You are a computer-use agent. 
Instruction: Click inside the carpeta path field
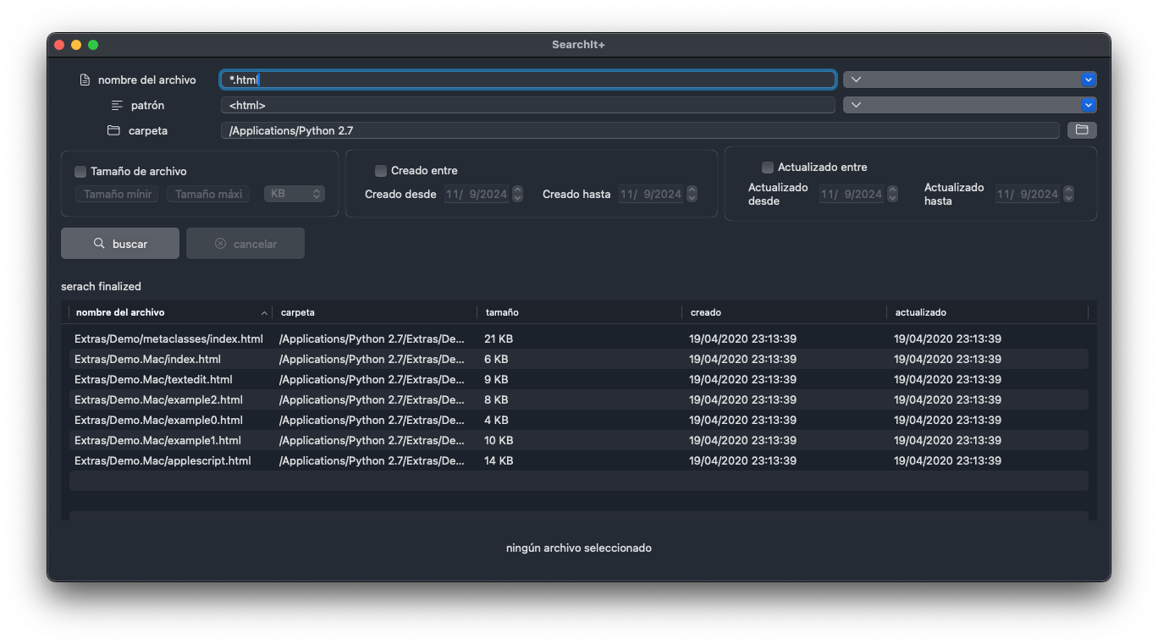(x=593, y=129)
